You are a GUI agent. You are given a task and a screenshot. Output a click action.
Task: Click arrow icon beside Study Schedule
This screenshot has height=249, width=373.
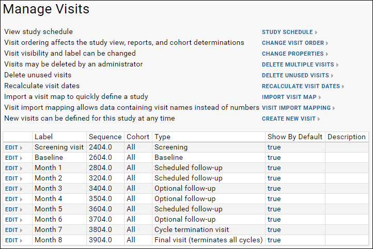click(316, 32)
